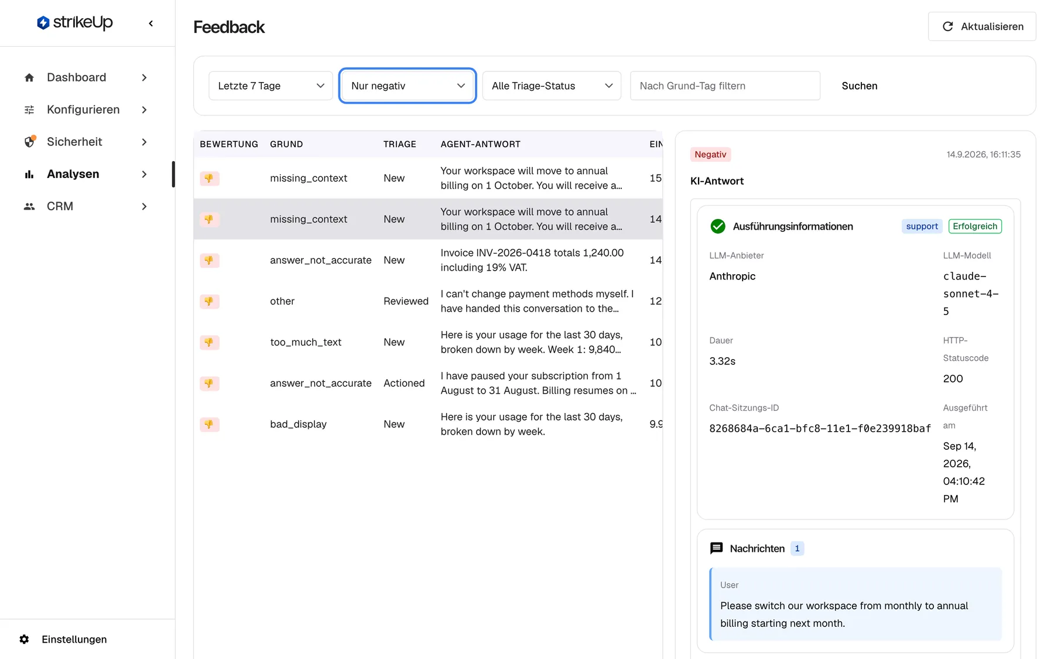This screenshot has height=659, width=1054.
Task: Expand the Sicherheit menu chevron
Action: [x=144, y=142]
